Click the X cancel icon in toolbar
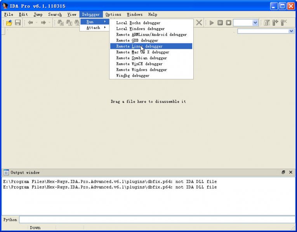The width and height of the screenshot is (297, 232). click(199, 23)
